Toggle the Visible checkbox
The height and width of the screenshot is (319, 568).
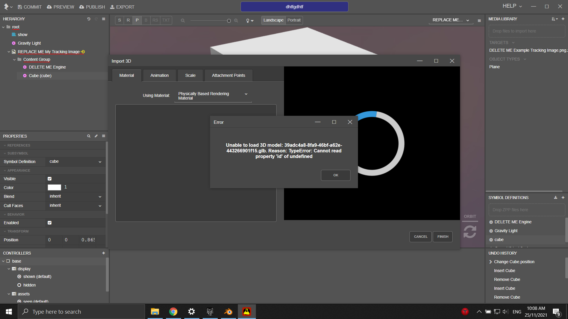[x=50, y=179]
